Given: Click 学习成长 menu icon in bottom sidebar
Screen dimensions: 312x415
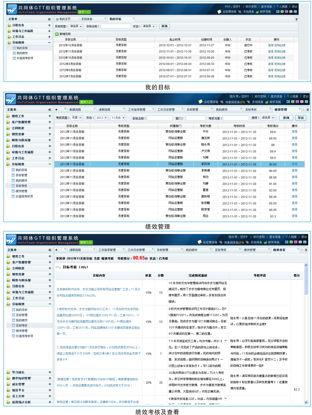Looking at the screenshot, I should (9, 372).
